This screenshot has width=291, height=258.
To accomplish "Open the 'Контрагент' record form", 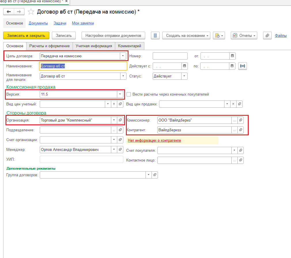I will click(x=241, y=130).
